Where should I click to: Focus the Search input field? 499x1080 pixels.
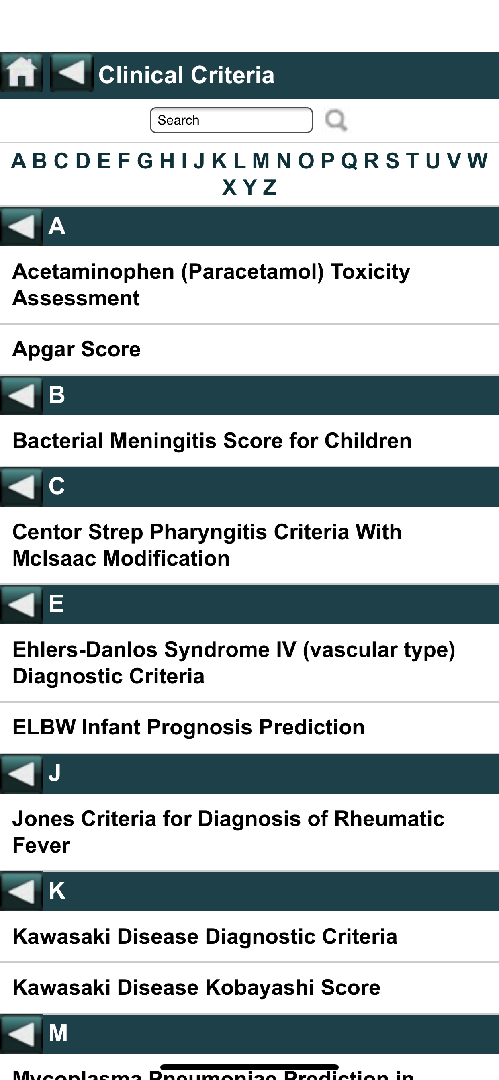click(x=231, y=120)
